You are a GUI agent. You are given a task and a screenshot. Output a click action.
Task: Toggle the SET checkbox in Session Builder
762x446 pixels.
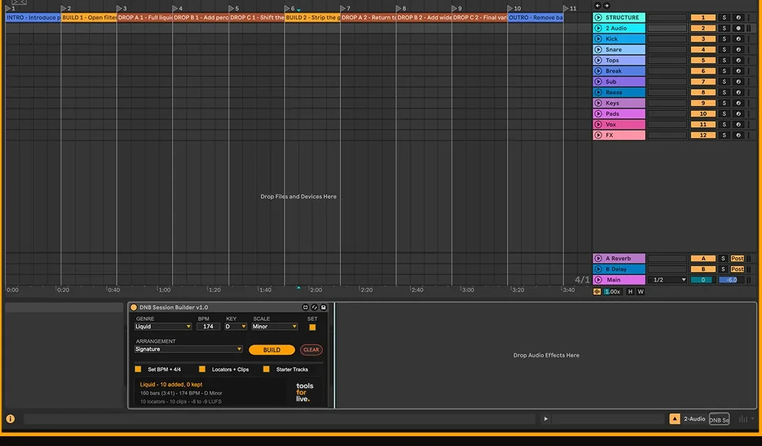[312, 327]
